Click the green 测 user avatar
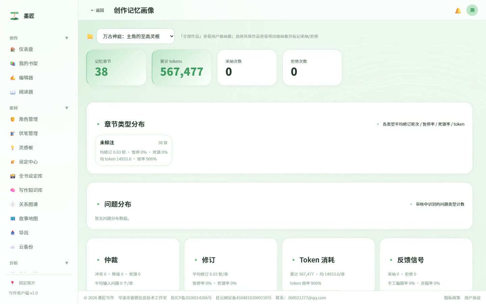Viewport: 486px width, 304px height. coord(472,10)
